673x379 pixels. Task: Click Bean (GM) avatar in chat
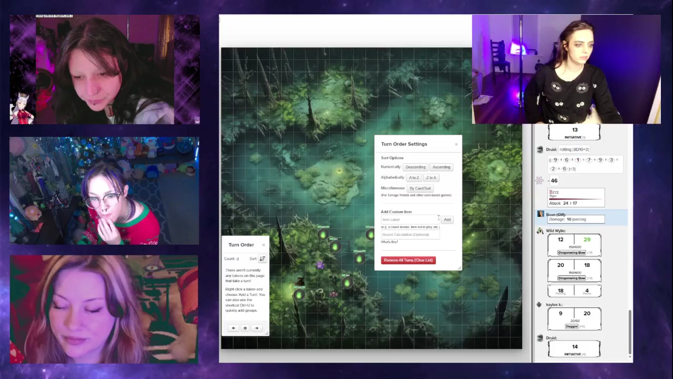click(x=541, y=214)
